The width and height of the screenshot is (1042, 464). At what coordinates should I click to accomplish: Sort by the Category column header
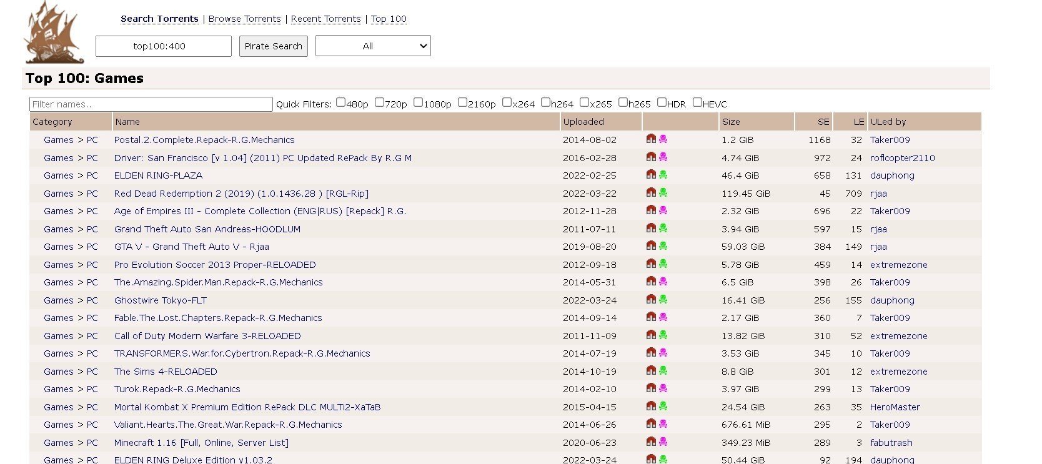click(71, 122)
